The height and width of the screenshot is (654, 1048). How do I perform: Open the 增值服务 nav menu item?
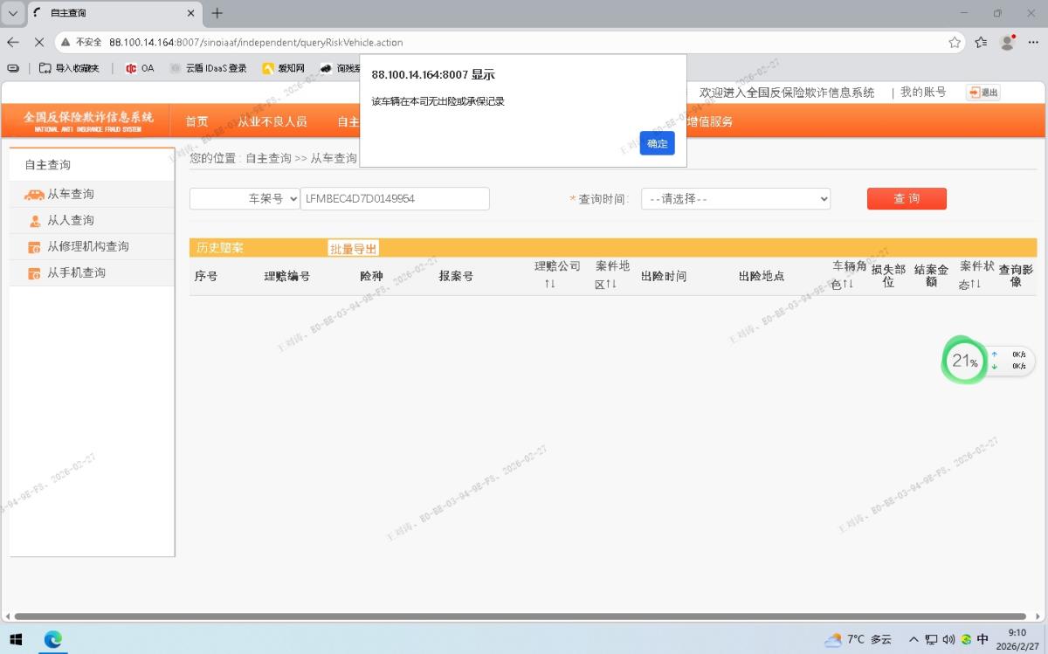coord(709,121)
